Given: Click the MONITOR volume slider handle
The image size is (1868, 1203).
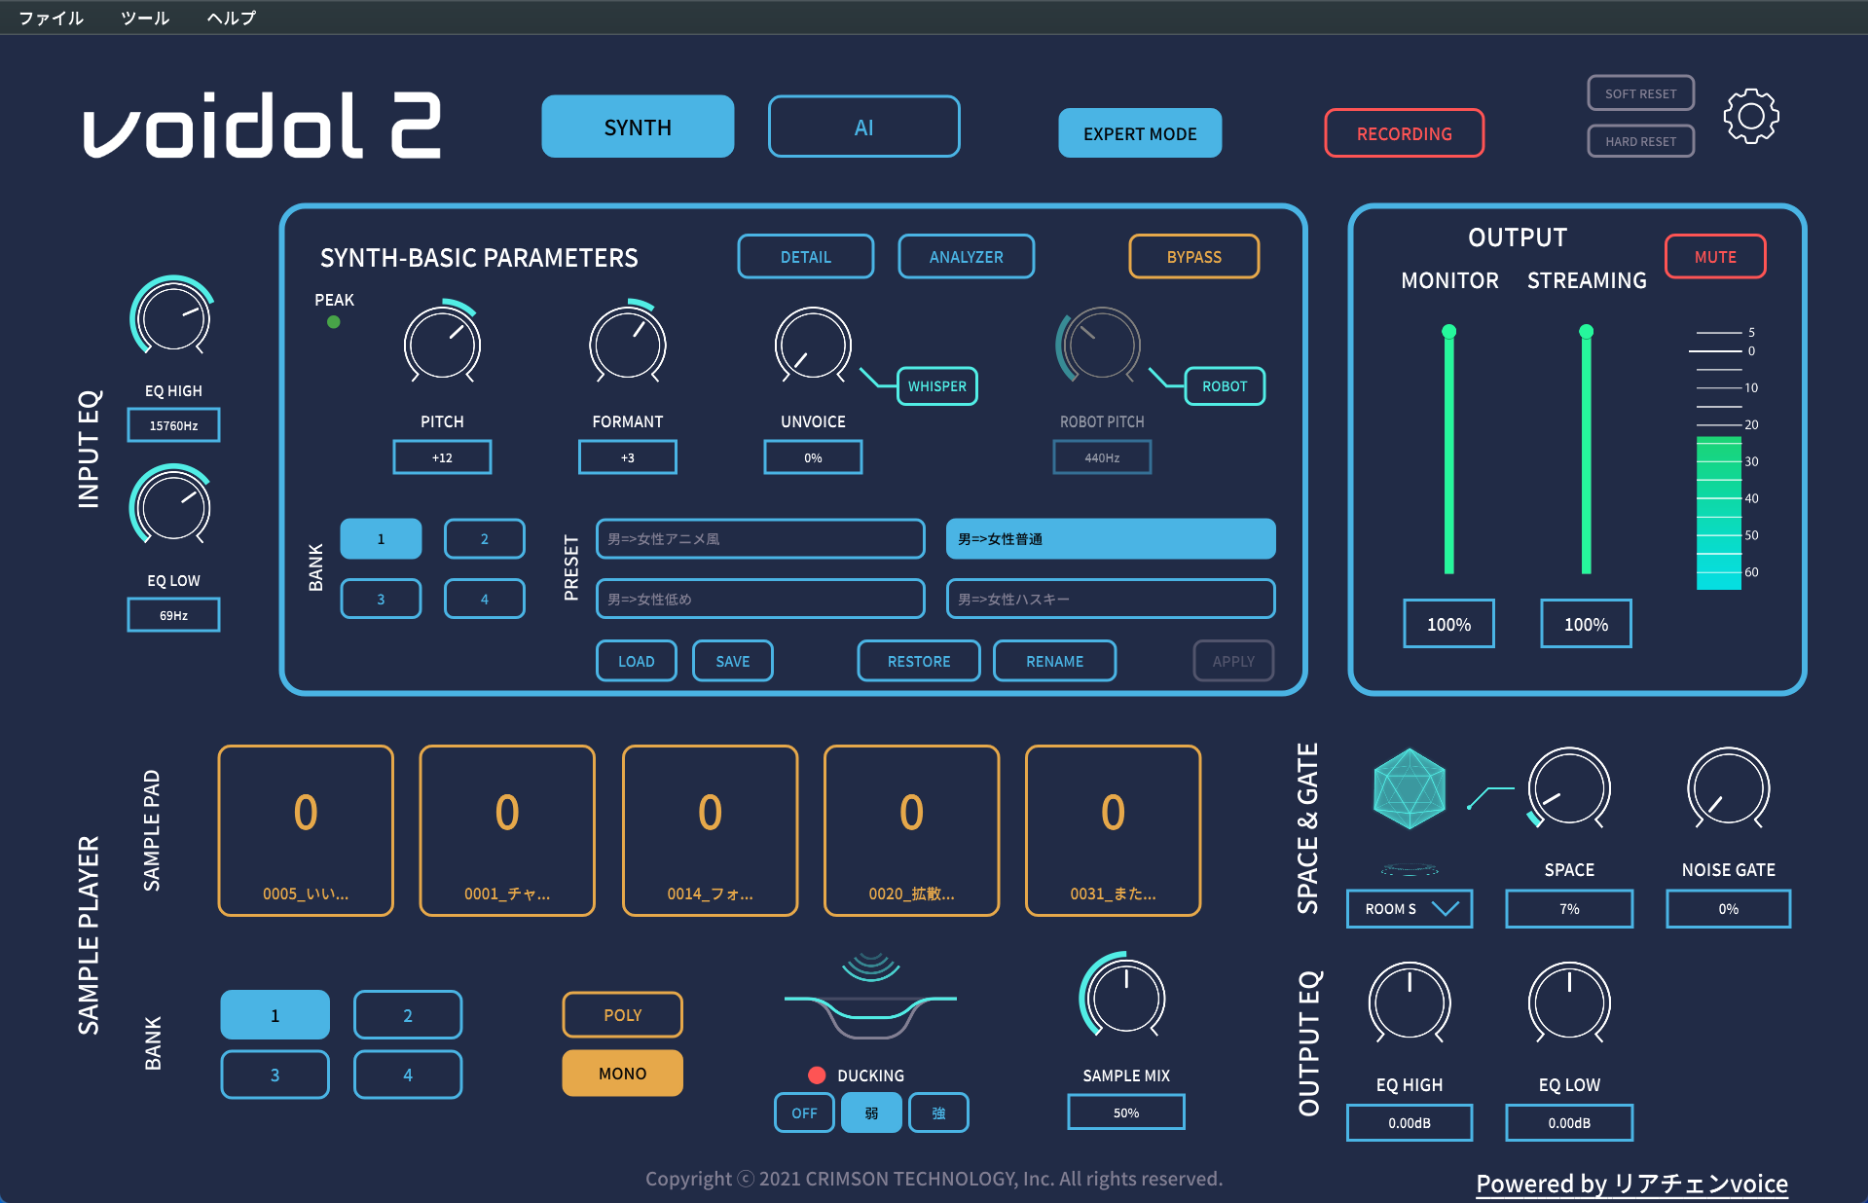Looking at the screenshot, I should (1448, 332).
